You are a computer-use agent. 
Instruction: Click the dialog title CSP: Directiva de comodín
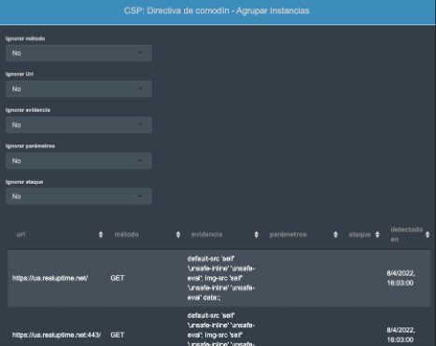[217, 11]
